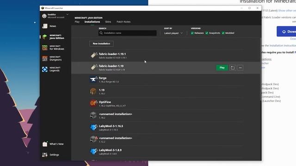Select Minecraft Java Edition grass block icon
The width and height of the screenshot is (296, 166).
point(45,37)
